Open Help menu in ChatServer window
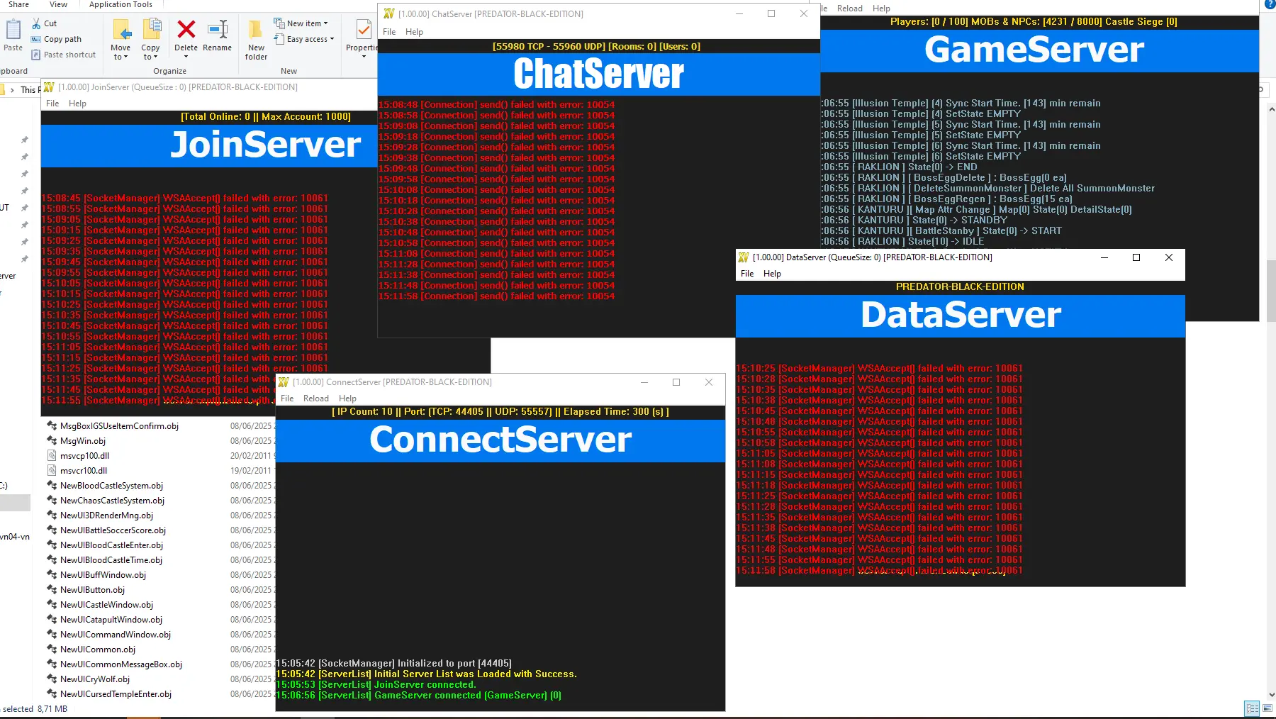 coord(414,32)
